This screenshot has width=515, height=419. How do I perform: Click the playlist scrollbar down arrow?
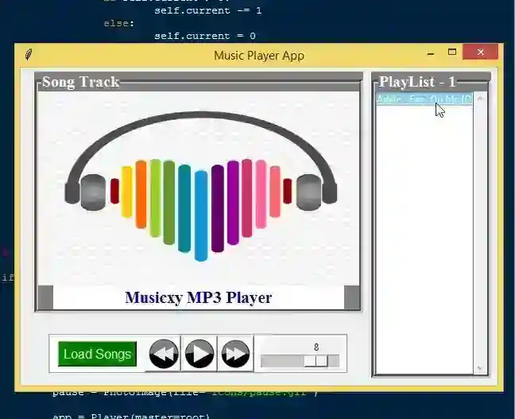click(x=480, y=368)
